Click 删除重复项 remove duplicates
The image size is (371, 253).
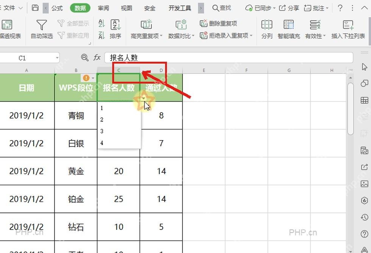[218, 23]
